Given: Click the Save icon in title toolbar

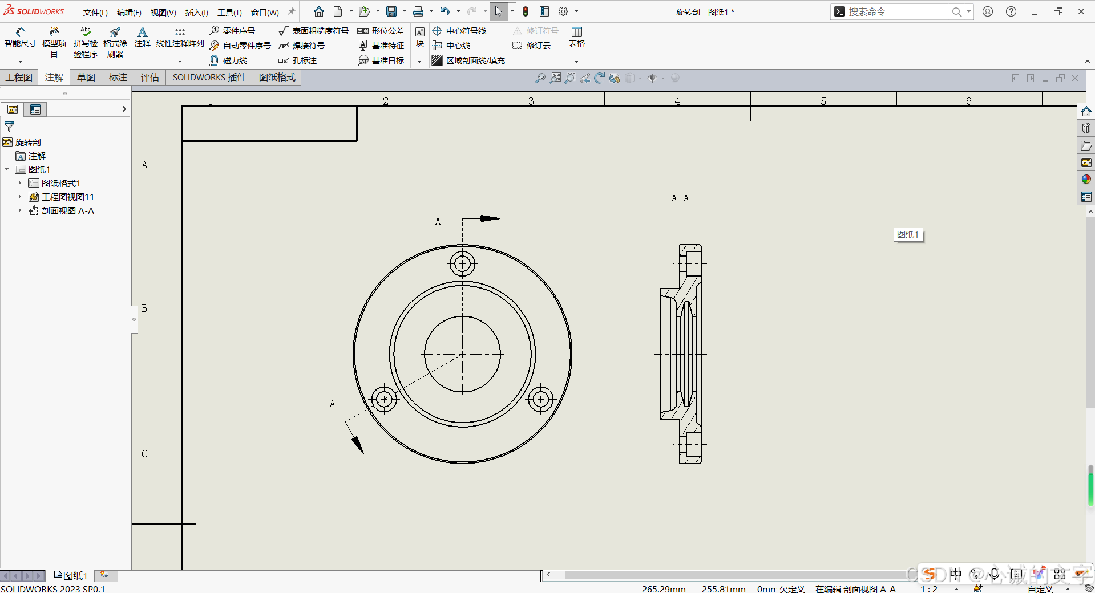Looking at the screenshot, I should coord(391,11).
